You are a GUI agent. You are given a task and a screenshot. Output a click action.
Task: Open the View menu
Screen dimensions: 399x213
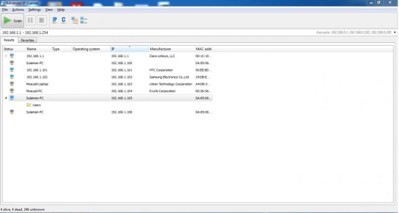pyautogui.click(x=49, y=10)
